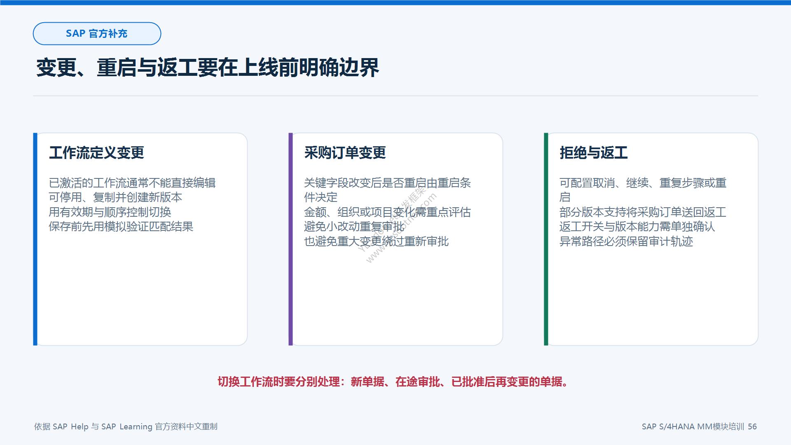Screen dimensions: 791x445
Task: Click the 拒绝与返工 card heading
Action: pos(594,153)
